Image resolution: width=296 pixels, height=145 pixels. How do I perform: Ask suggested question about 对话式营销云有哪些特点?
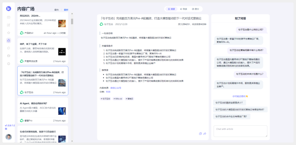point(240,109)
